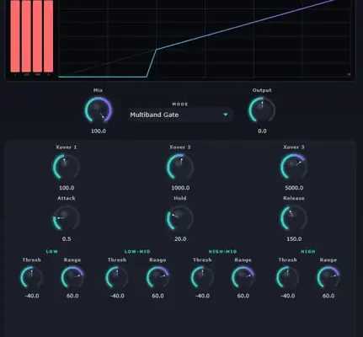Click the Xover 2 knob
The width and height of the screenshot is (363, 337).
coord(180,167)
